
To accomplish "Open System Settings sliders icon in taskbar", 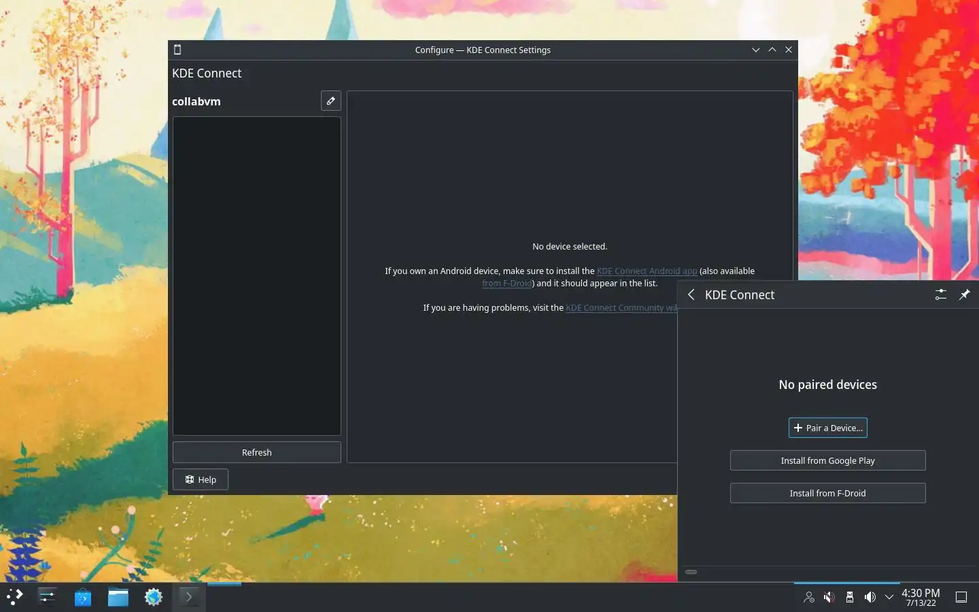I will pyautogui.click(x=47, y=597).
